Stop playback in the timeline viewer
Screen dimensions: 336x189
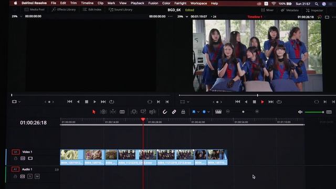tap(254, 102)
